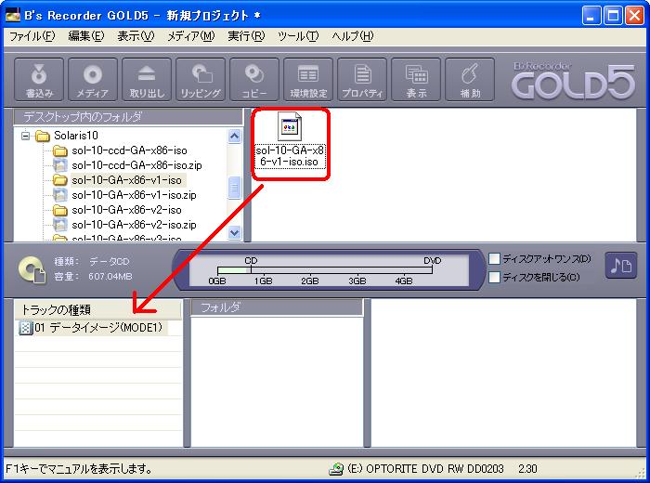Viewport: 650px width, 483px height.
Task: Click the drive icon in the status bar
Action: (x=336, y=469)
